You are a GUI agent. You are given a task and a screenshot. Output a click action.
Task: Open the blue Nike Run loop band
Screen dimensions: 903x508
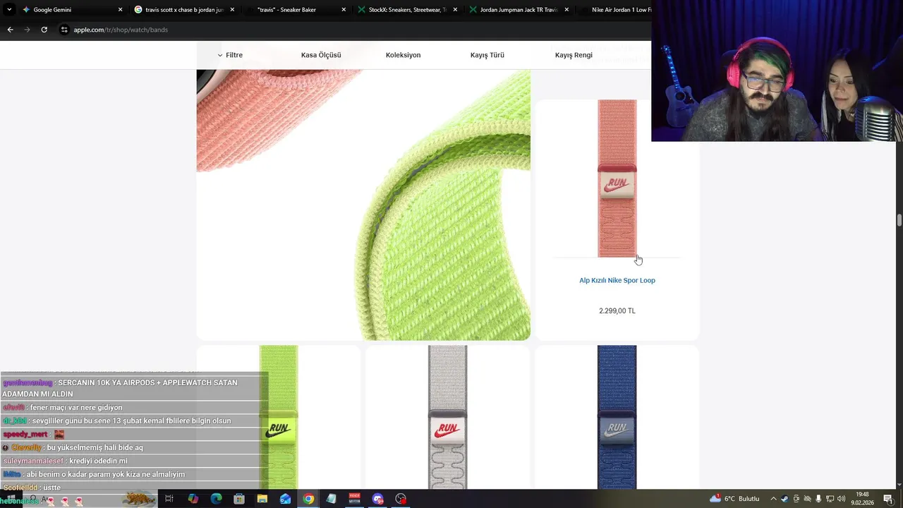pos(617,416)
